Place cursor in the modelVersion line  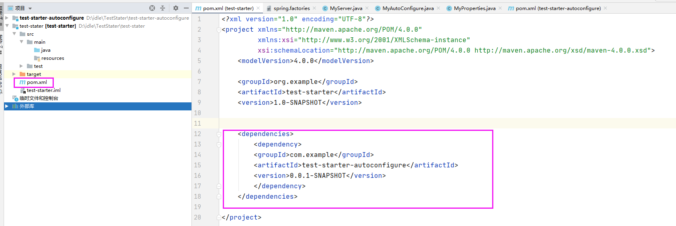[x=305, y=61]
